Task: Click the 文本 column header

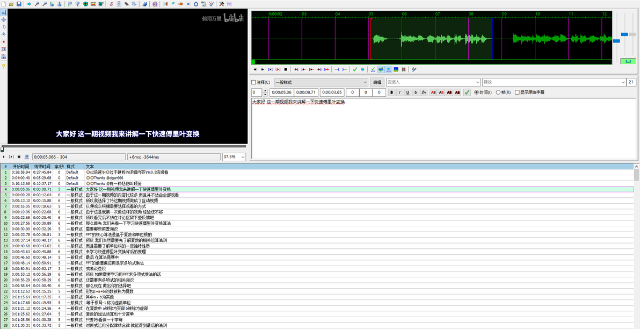Action: pyautogui.click(x=90, y=167)
